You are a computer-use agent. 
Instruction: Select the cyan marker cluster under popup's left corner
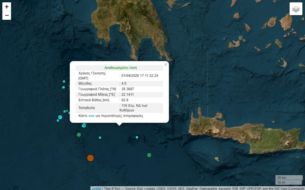click(x=84, y=125)
